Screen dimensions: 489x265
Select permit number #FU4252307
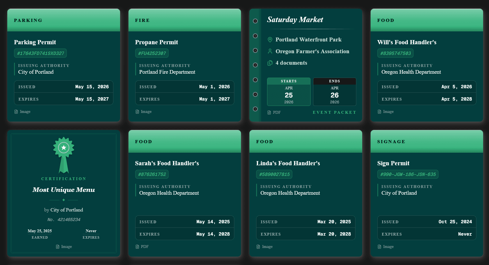[x=152, y=53]
